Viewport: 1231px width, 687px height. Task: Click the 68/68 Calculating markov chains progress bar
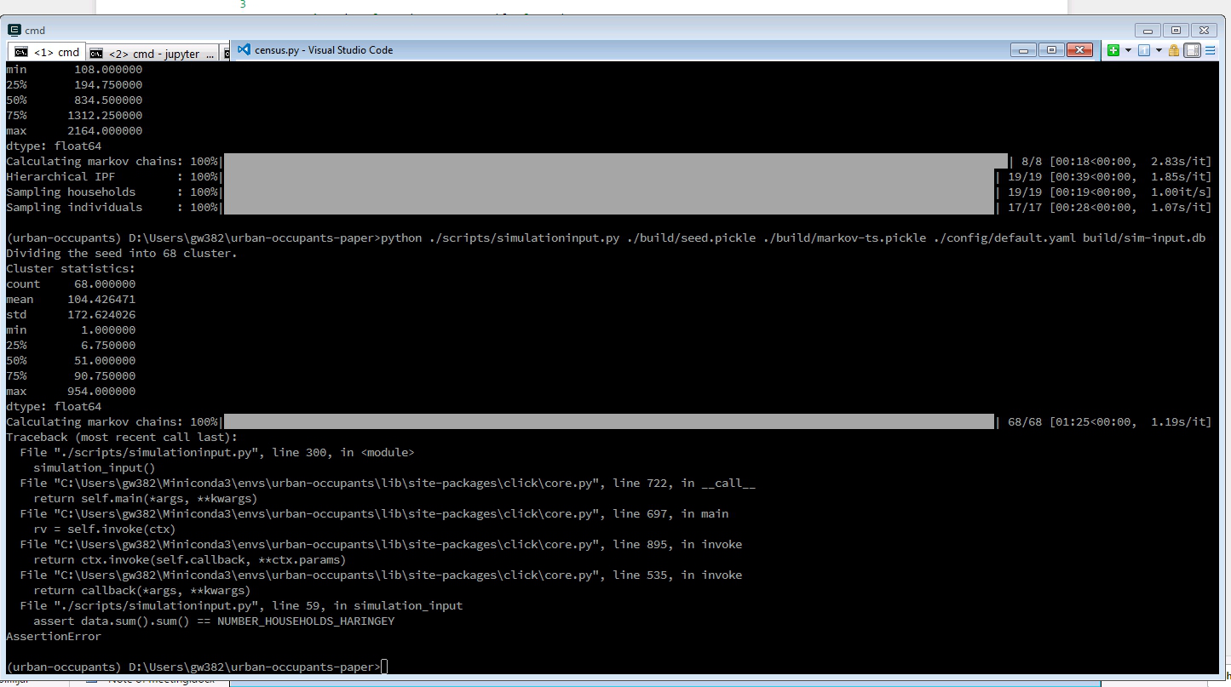[608, 422]
